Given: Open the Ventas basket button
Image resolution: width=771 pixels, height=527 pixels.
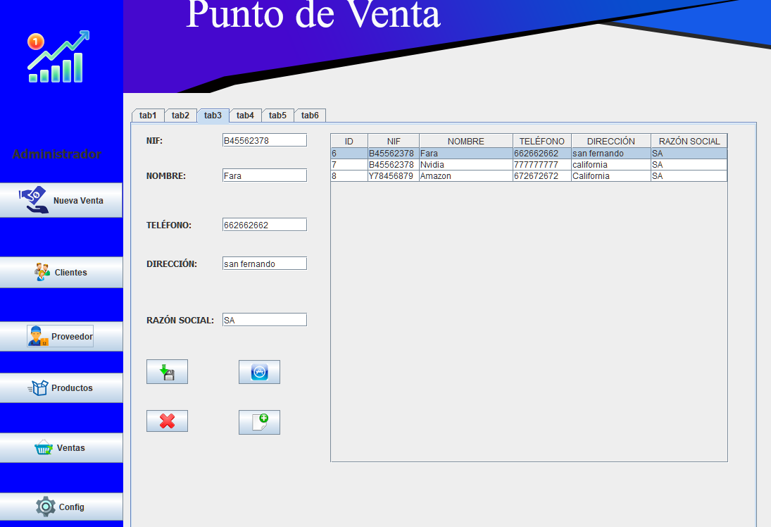Looking at the screenshot, I should point(61,448).
